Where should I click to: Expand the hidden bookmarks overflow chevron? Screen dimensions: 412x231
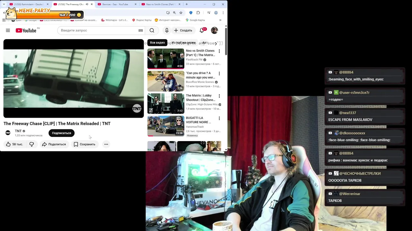[220, 20]
